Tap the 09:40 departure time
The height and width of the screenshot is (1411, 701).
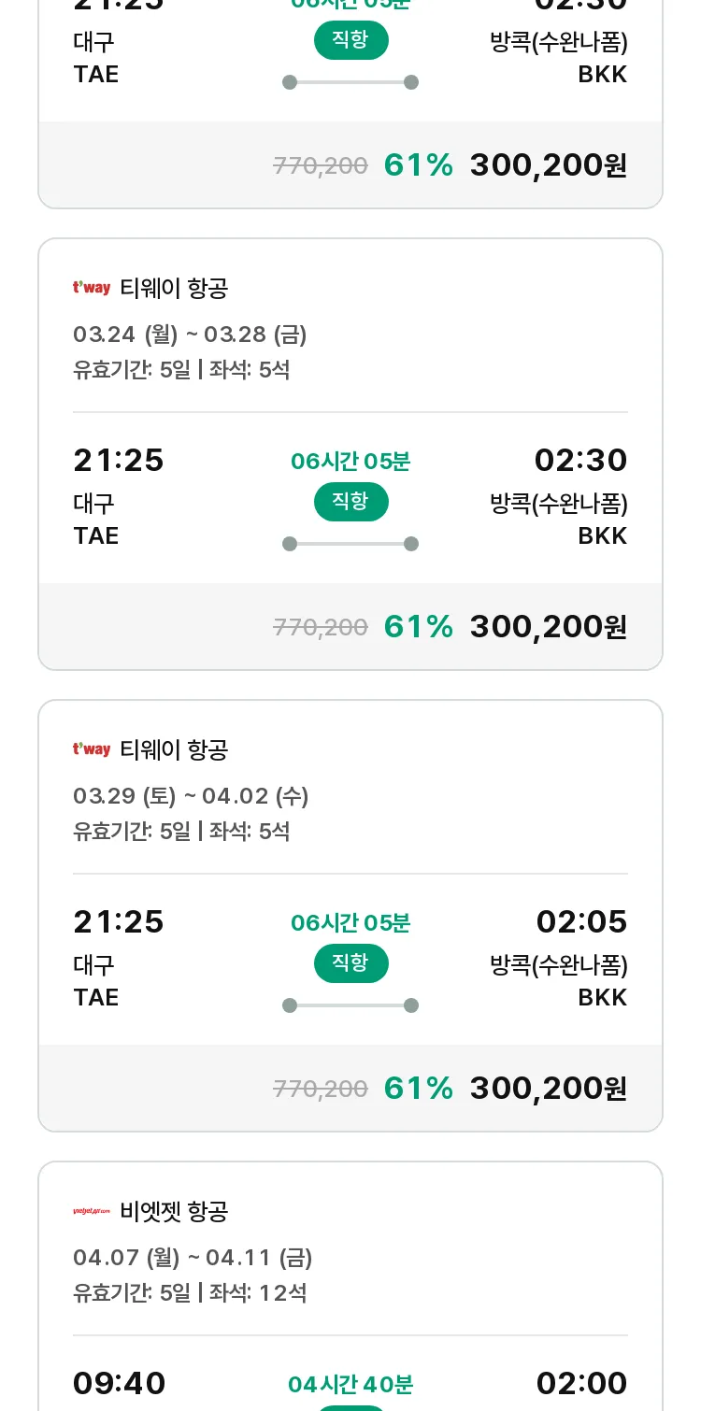(120, 1383)
